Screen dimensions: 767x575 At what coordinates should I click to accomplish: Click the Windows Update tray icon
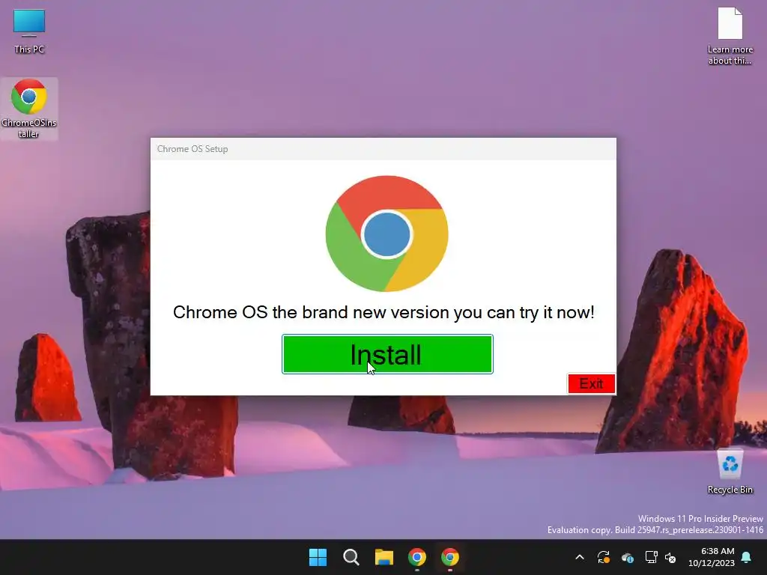coord(604,557)
